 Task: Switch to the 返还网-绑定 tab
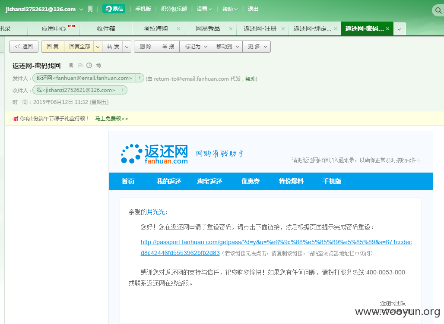(x=312, y=28)
